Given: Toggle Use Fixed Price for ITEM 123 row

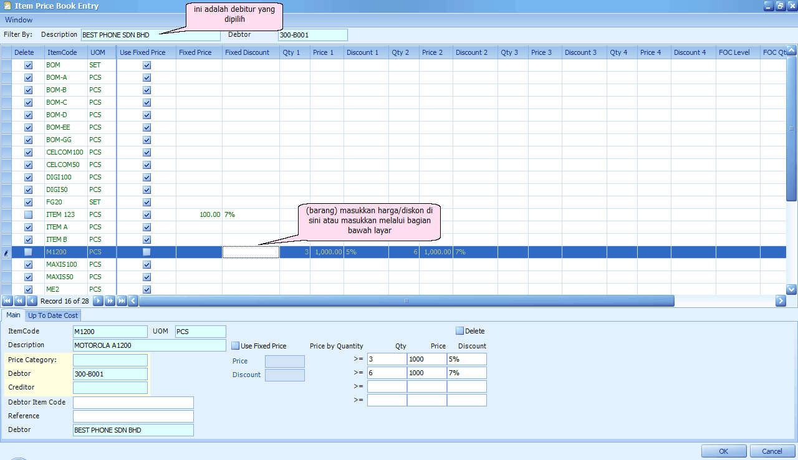Looking at the screenshot, I should pos(147,214).
